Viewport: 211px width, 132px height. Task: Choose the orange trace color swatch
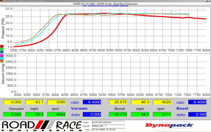tap(2, 61)
